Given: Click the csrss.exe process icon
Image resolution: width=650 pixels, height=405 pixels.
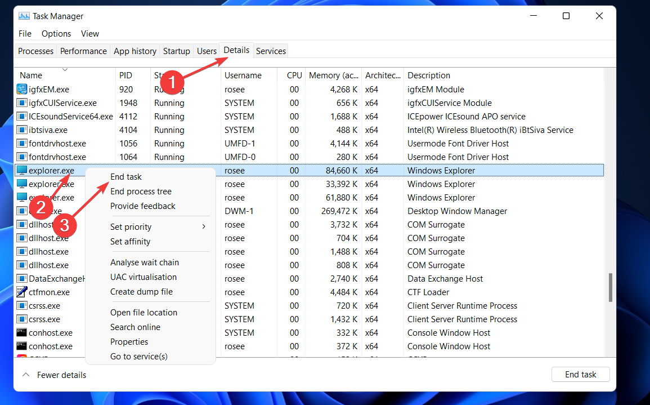Looking at the screenshot, I should 21,305.
